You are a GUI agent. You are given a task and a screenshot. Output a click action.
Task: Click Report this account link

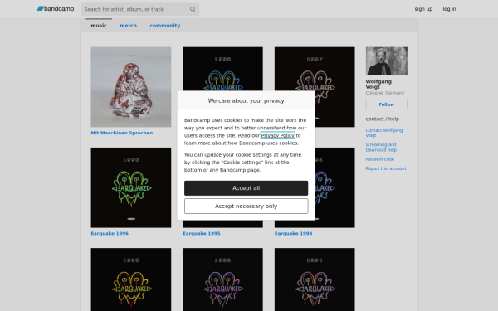click(386, 168)
